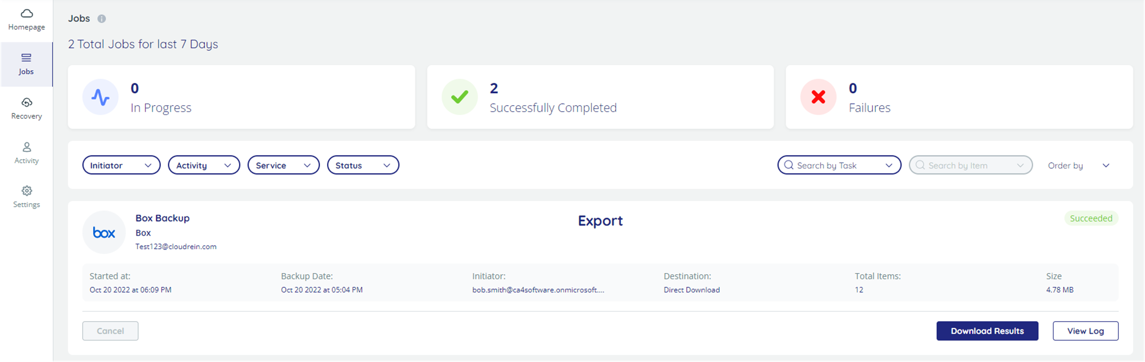The image size is (1145, 362).
Task: Click the Box Backup job title
Action: click(x=163, y=218)
